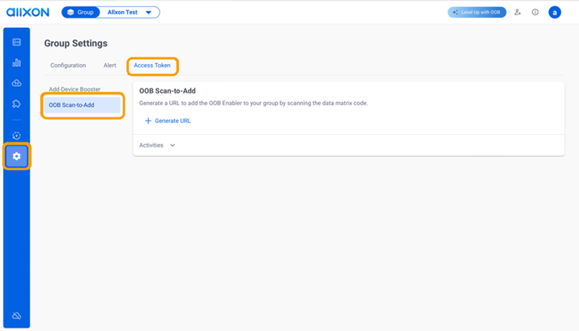
Task: Open the bar chart analytics icon
Action: click(17, 62)
